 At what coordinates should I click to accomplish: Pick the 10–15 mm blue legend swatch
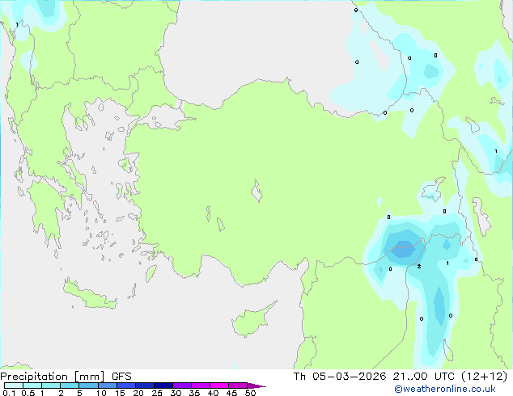[x=107, y=385]
